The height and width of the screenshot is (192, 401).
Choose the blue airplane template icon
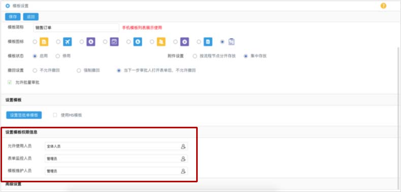pos(67,42)
